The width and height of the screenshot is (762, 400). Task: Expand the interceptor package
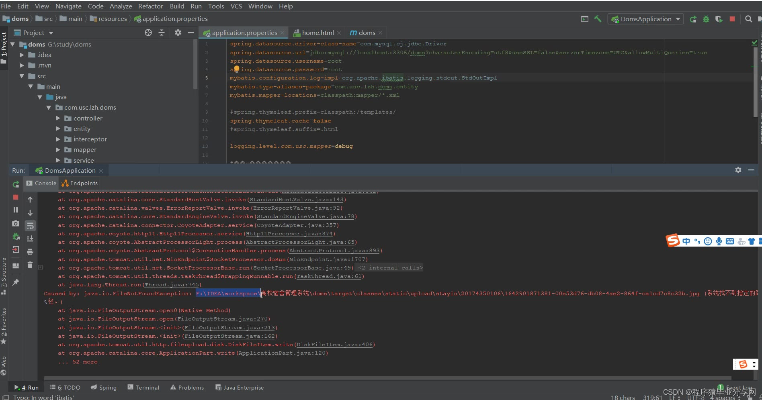[58, 139]
